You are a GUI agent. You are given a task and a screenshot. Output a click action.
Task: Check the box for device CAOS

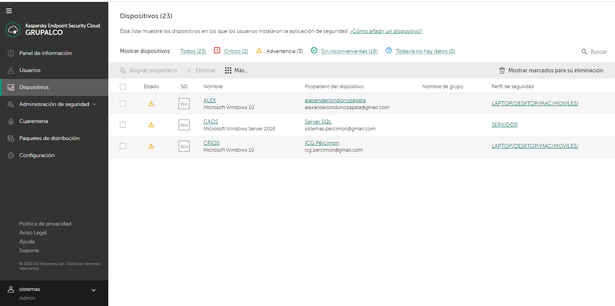click(123, 125)
